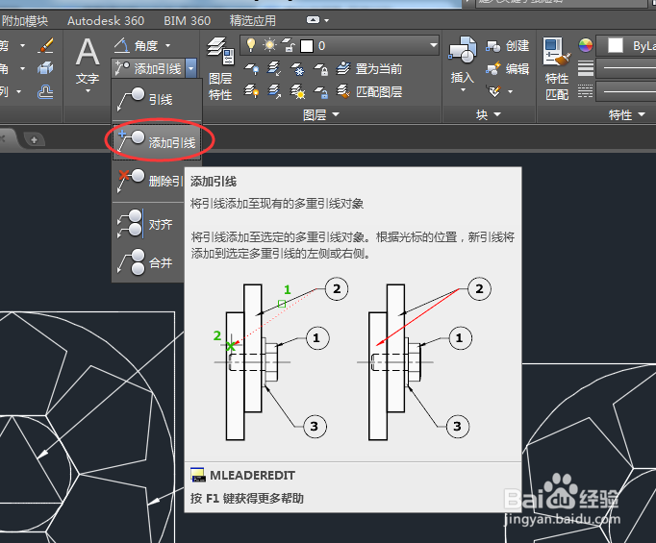Click the linetype dashed lines icon

[585, 91]
